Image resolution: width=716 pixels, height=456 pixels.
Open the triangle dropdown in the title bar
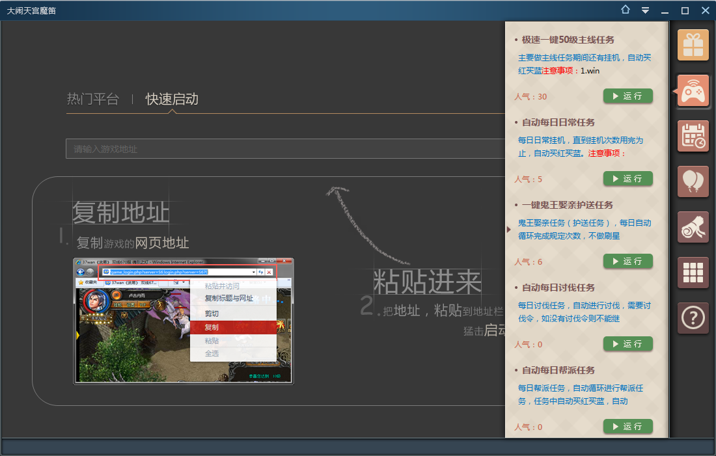pyautogui.click(x=645, y=10)
